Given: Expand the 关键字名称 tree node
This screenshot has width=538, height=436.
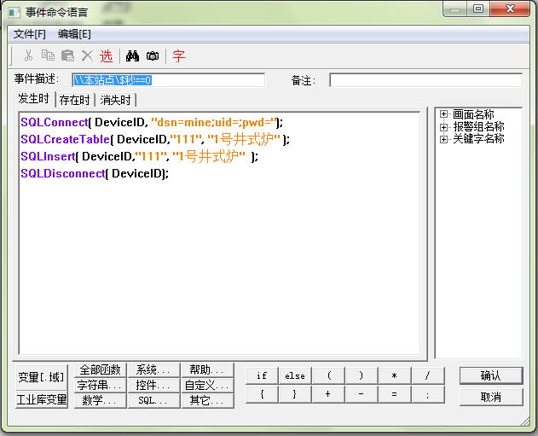Looking at the screenshot, I should click(444, 138).
